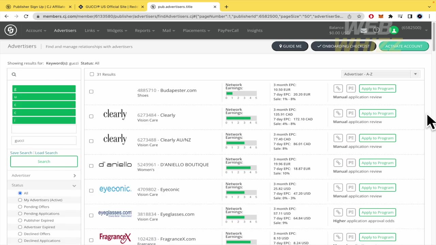Open the Account menu dropdown
This screenshot has height=245, width=436.
(36, 30)
